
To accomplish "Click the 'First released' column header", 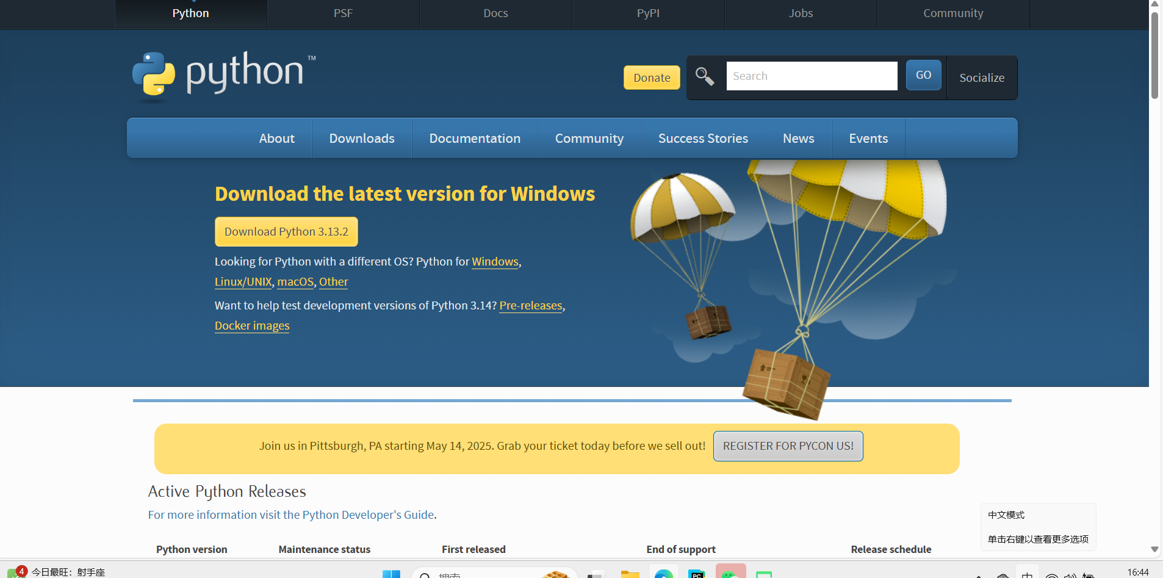I will 473,549.
